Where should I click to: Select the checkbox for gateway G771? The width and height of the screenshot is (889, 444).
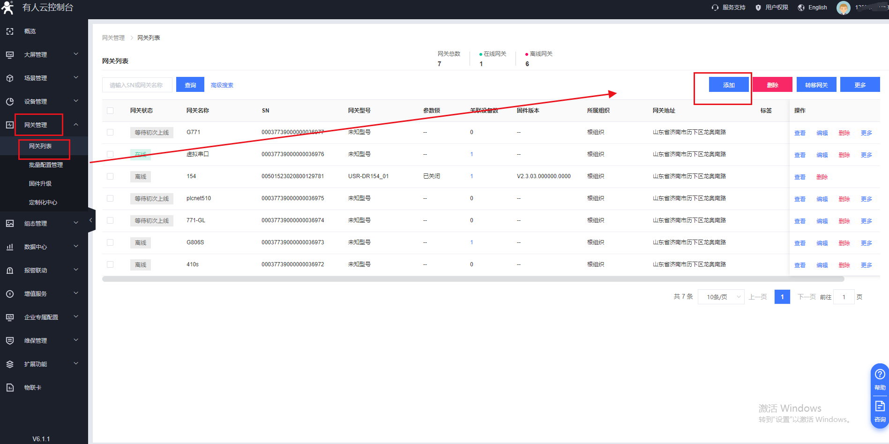[x=110, y=132]
